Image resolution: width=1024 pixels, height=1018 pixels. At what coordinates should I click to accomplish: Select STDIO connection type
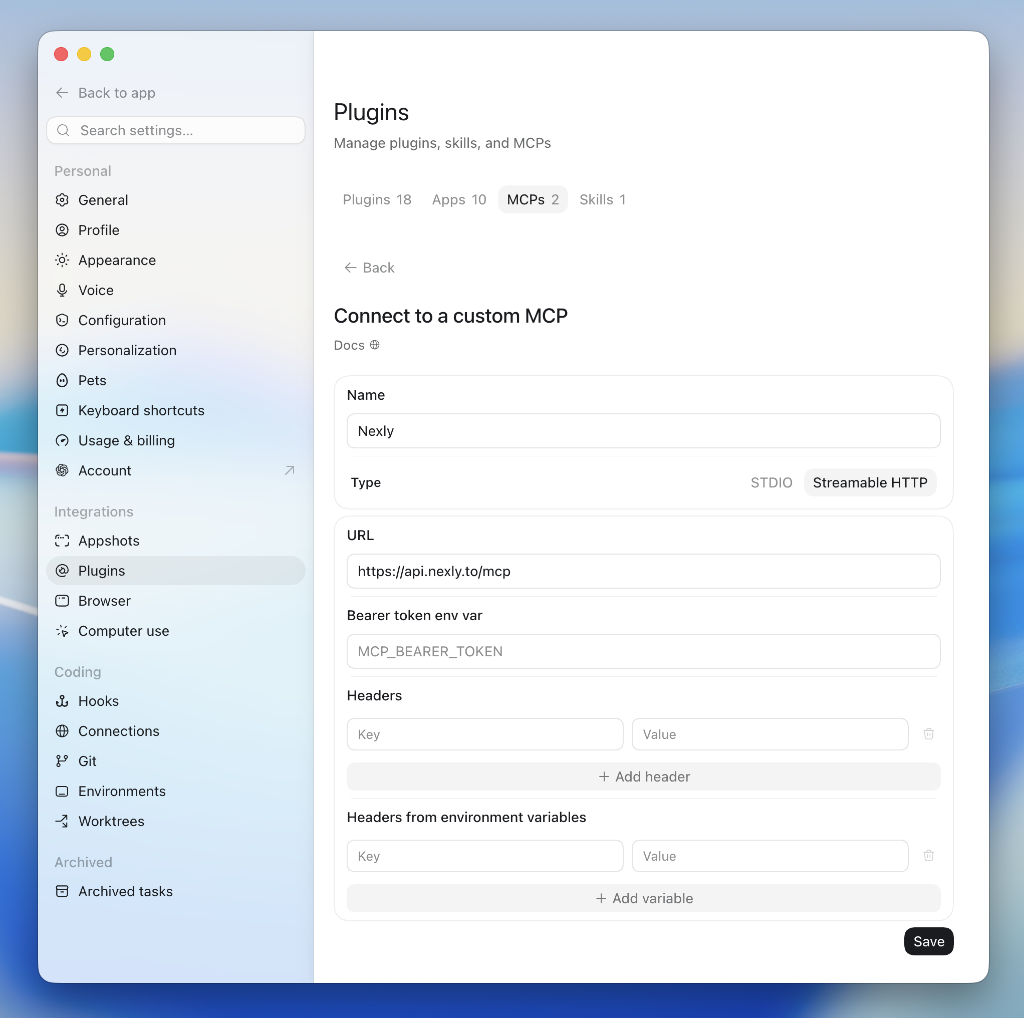[771, 483]
